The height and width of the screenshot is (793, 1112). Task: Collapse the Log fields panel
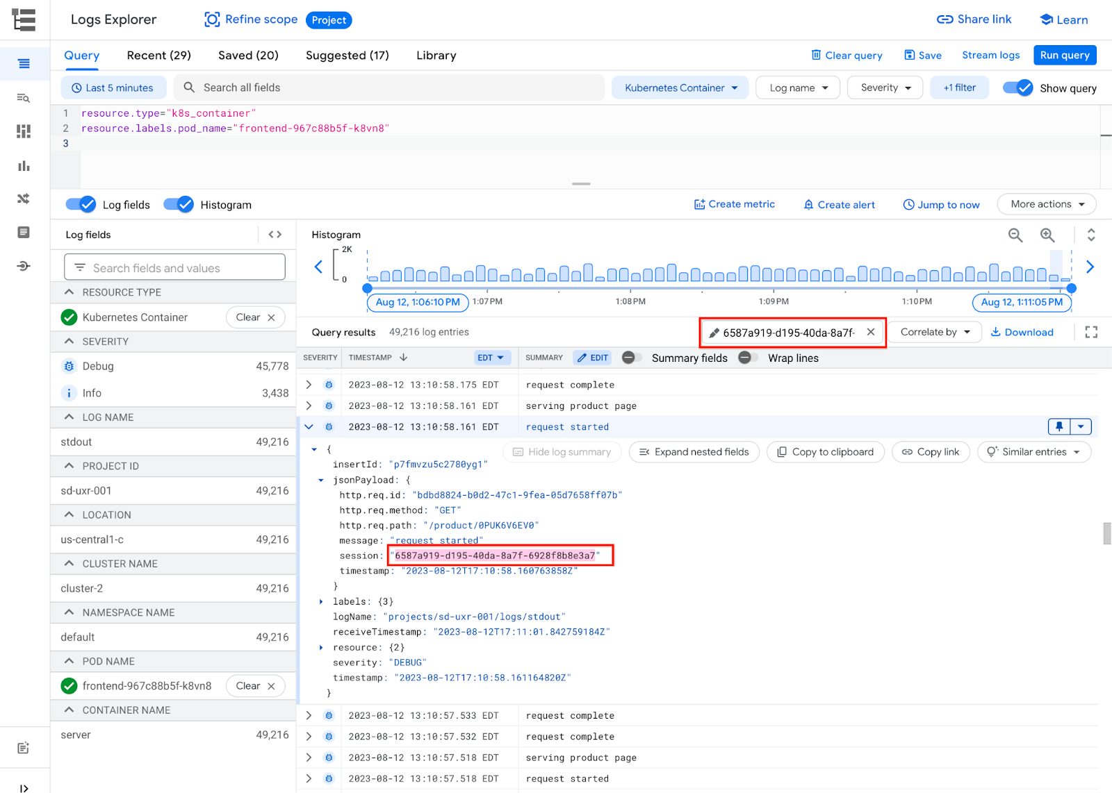tap(275, 235)
